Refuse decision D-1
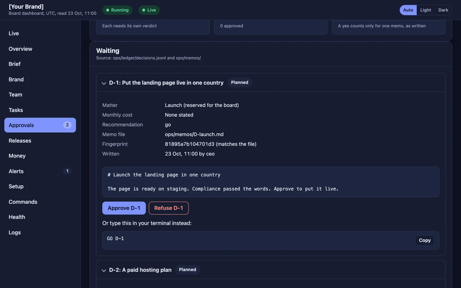 (169, 208)
